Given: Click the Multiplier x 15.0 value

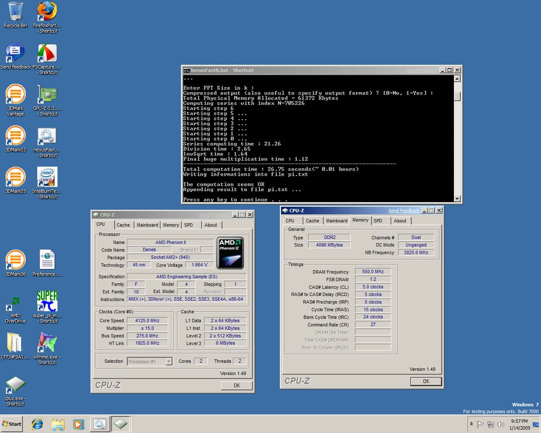Looking at the screenshot, I should click(147, 328).
